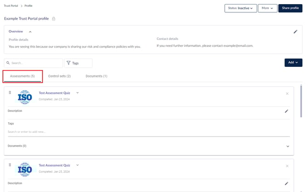Remove second Test Assessment Quiz with X

(287, 166)
